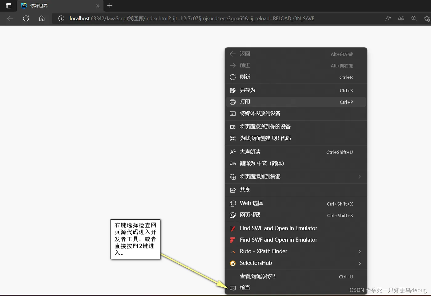This screenshot has width=431, height=296.
Task: Select 翻译为 中文 (简体) entry
Action: (296, 163)
